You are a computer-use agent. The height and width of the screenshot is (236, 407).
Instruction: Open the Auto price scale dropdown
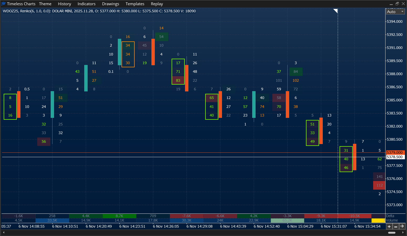click(395, 12)
